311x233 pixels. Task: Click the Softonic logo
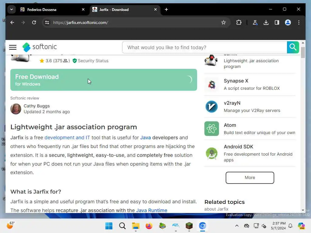pyautogui.click(x=39, y=47)
